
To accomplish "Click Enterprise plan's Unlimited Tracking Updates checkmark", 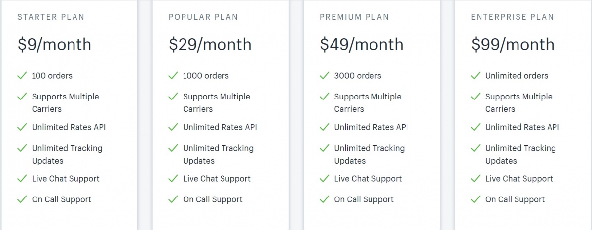I will point(475,148).
